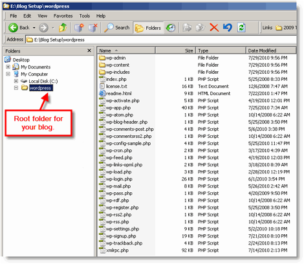304x264 pixels.
Task: Collapse My Computer tree node
Action: (x=8, y=74)
